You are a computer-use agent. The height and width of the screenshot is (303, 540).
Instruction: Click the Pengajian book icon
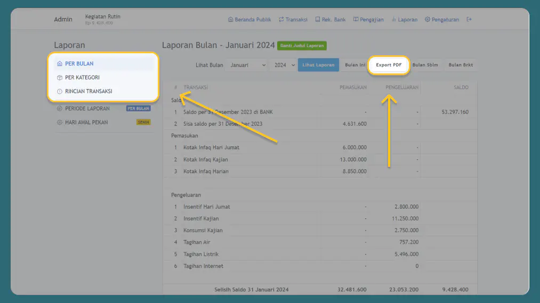pos(356,20)
